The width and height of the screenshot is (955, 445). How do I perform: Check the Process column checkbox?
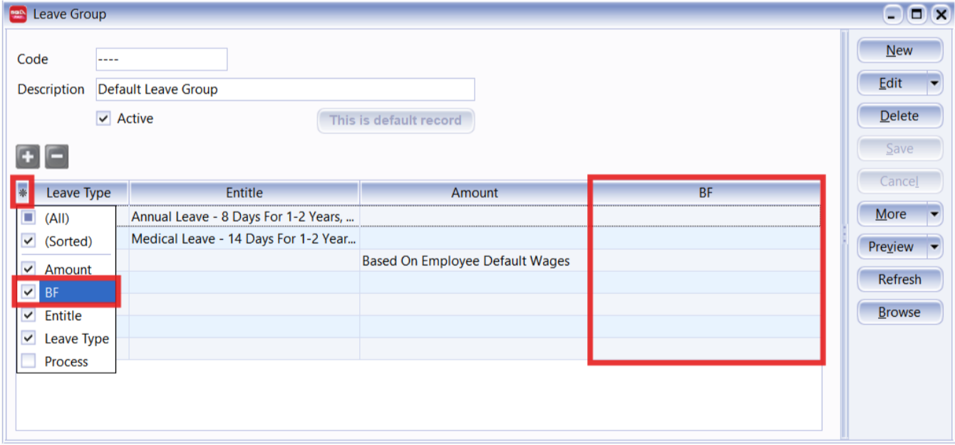(x=29, y=361)
